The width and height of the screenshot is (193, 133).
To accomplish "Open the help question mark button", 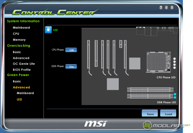I will [x=161, y=7].
